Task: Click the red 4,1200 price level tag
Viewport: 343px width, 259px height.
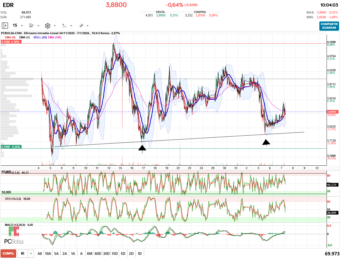Action: point(10,42)
